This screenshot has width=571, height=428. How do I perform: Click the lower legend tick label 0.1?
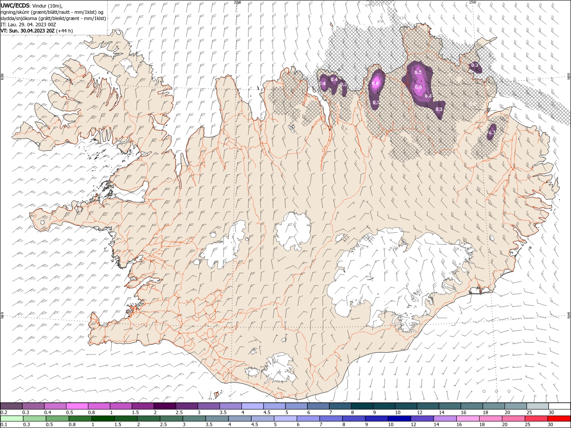tap(4, 425)
